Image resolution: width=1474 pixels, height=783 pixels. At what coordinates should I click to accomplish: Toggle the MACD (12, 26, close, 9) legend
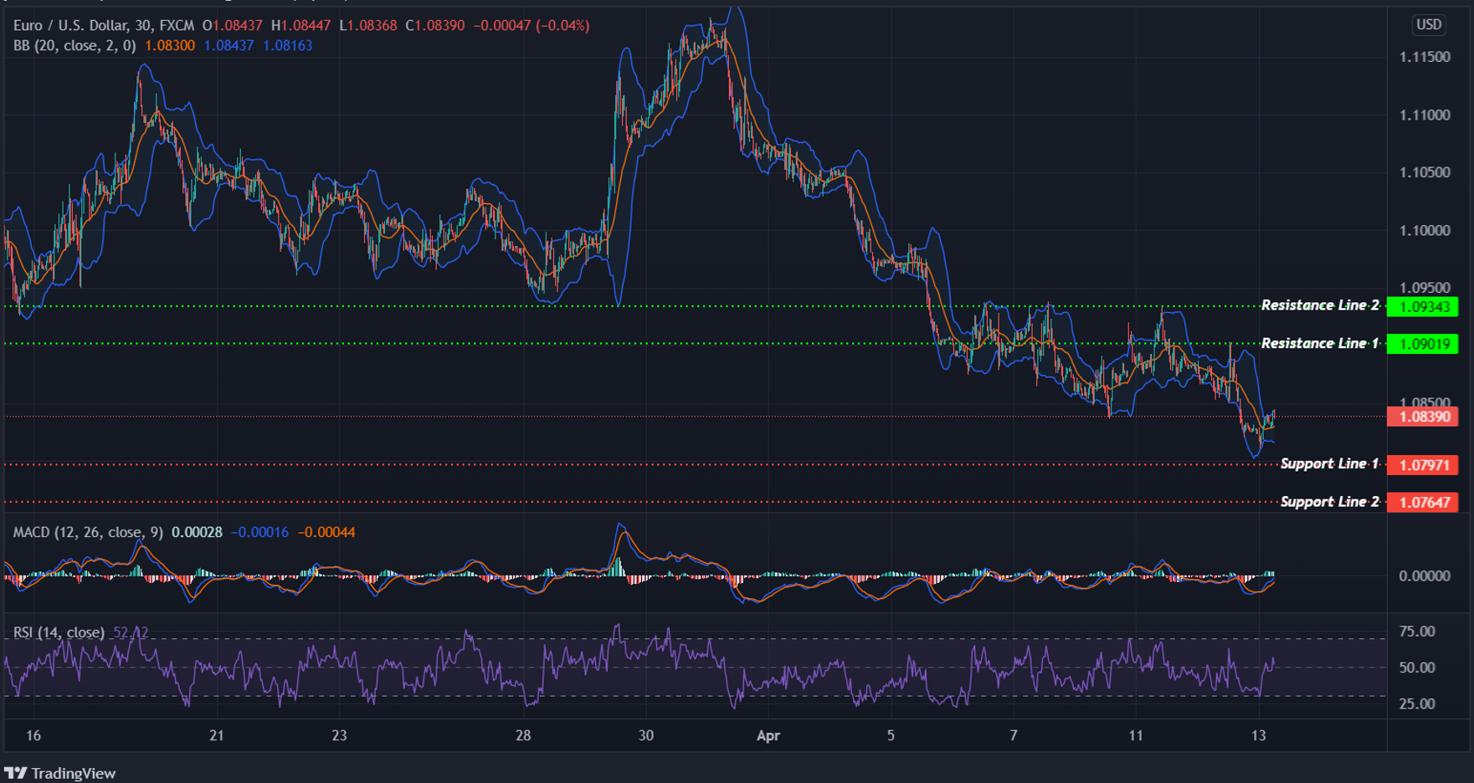(x=88, y=532)
